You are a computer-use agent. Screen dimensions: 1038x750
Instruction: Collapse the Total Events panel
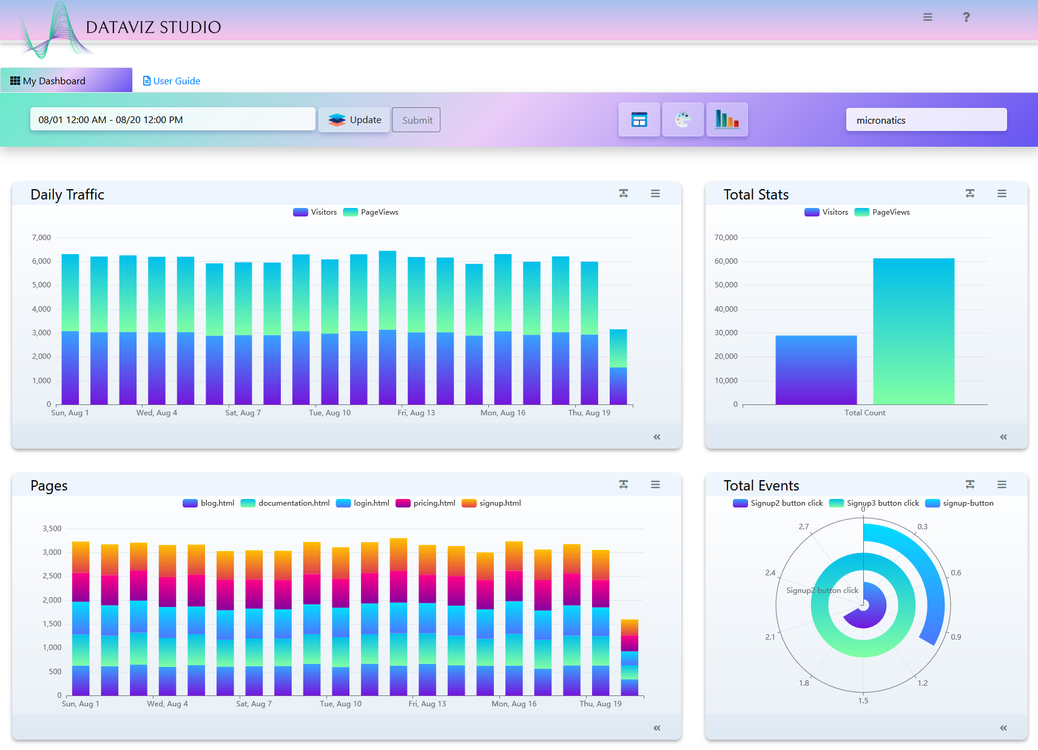1004,728
